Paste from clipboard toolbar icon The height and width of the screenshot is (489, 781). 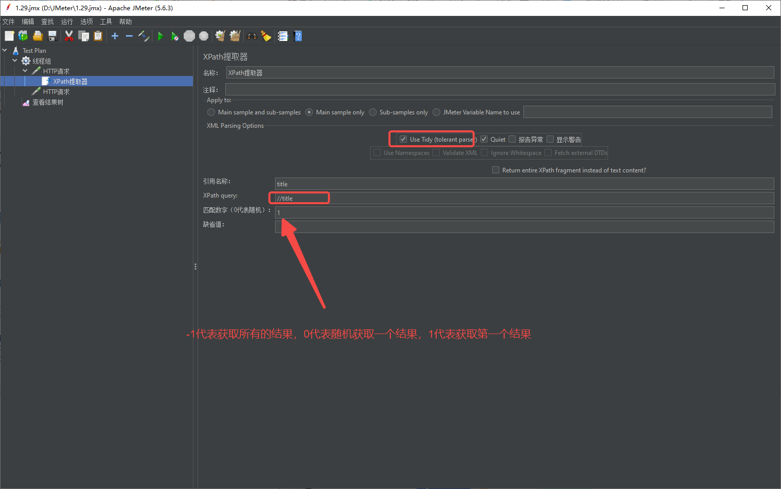98,36
